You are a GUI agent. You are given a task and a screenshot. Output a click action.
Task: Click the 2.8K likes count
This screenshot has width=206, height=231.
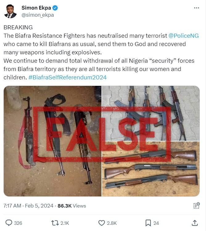[112, 223]
